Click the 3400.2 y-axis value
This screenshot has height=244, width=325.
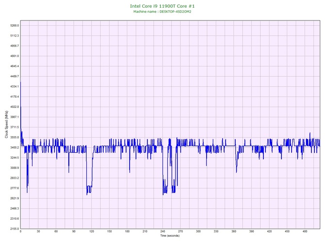coord(15,148)
